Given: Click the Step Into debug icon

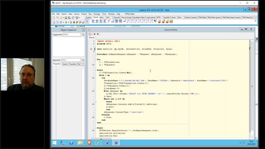Looking at the screenshot, I should click(77, 22).
